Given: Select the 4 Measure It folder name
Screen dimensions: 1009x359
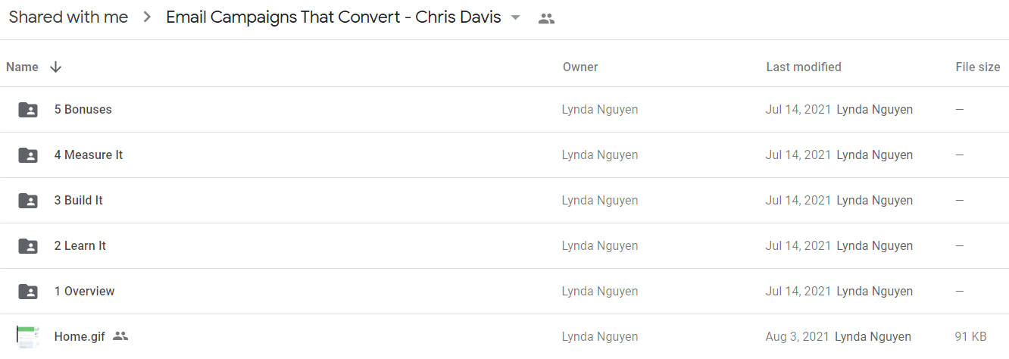Looking at the screenshot, I should point(89,155).
